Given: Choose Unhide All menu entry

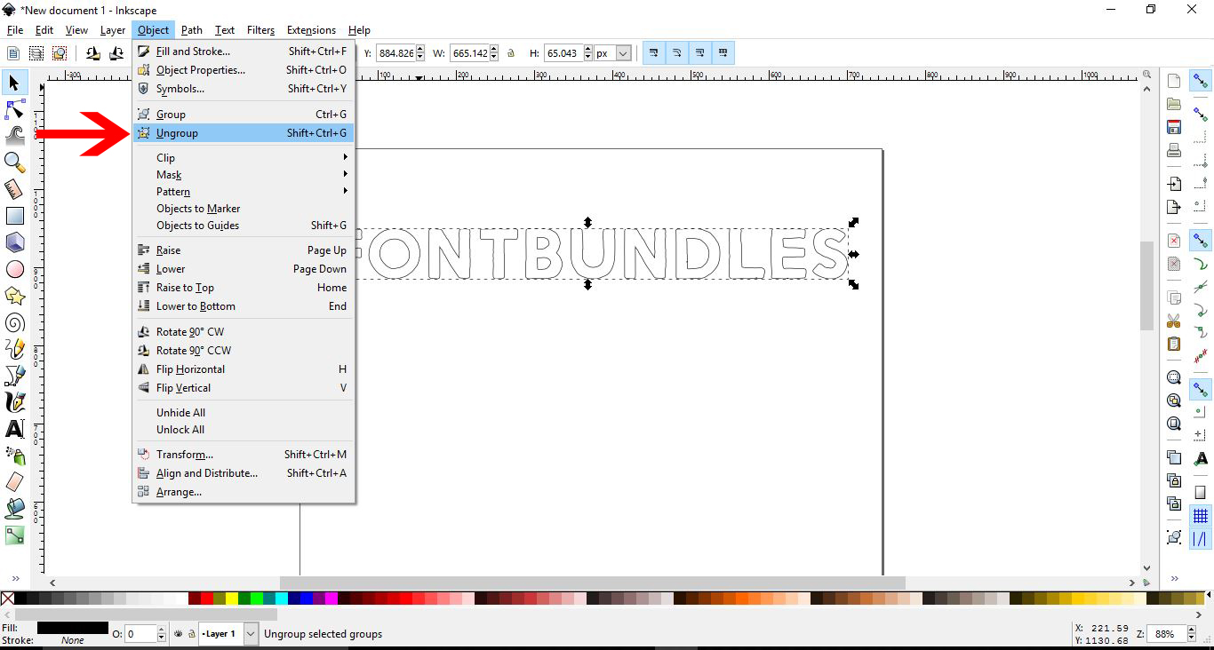Looking at the screenshot, I should coord(243,413).
